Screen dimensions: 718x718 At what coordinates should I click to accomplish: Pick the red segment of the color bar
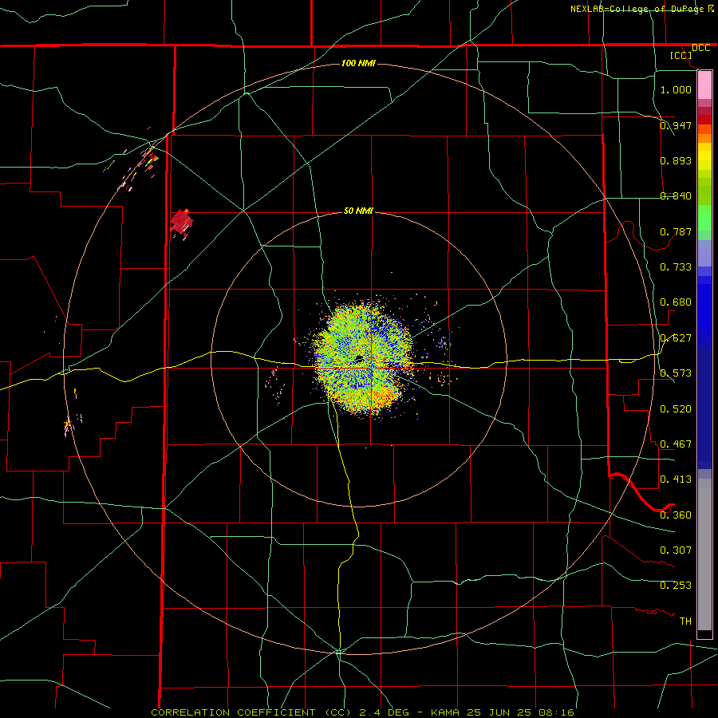click(704, 119)
